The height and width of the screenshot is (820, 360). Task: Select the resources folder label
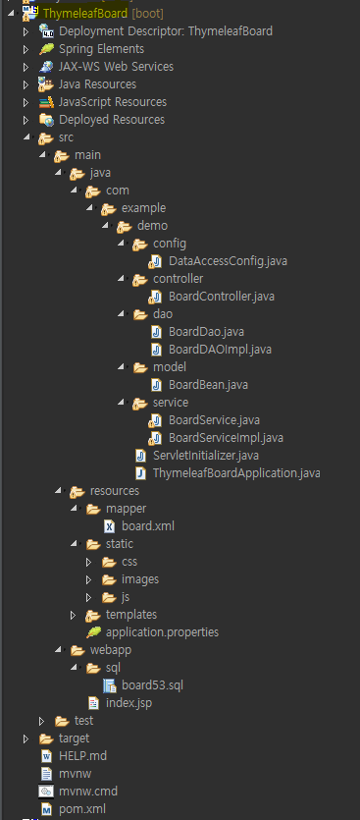click(115, 491)
